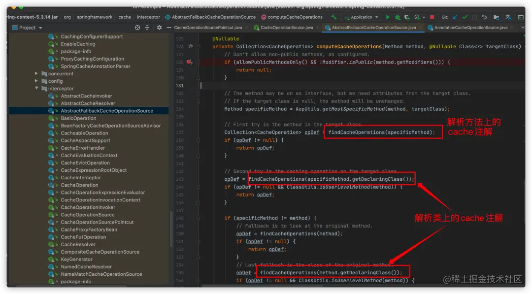Click the springframework breadcrumb
The image size is (532, 294).
(x=94, y=17)
